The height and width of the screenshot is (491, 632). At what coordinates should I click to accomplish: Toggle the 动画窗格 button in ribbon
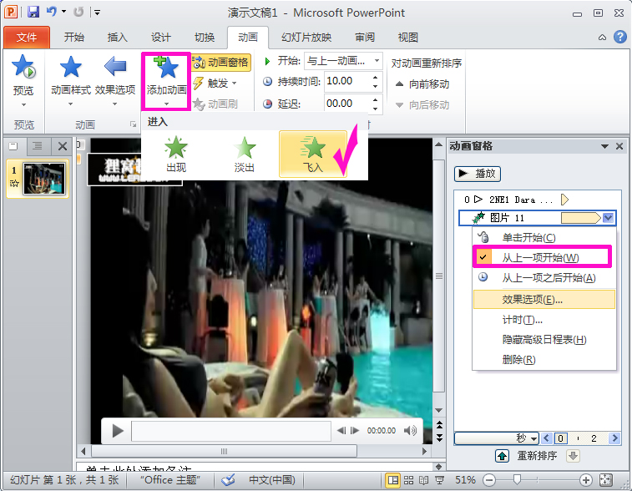pyautogui.click(x=221, y=63)
